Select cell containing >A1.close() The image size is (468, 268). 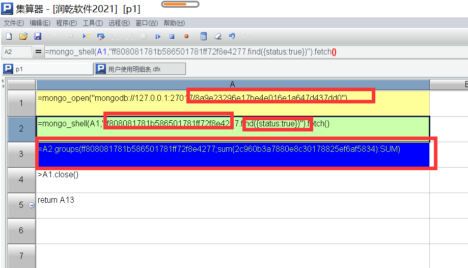(x=233, y=179)
